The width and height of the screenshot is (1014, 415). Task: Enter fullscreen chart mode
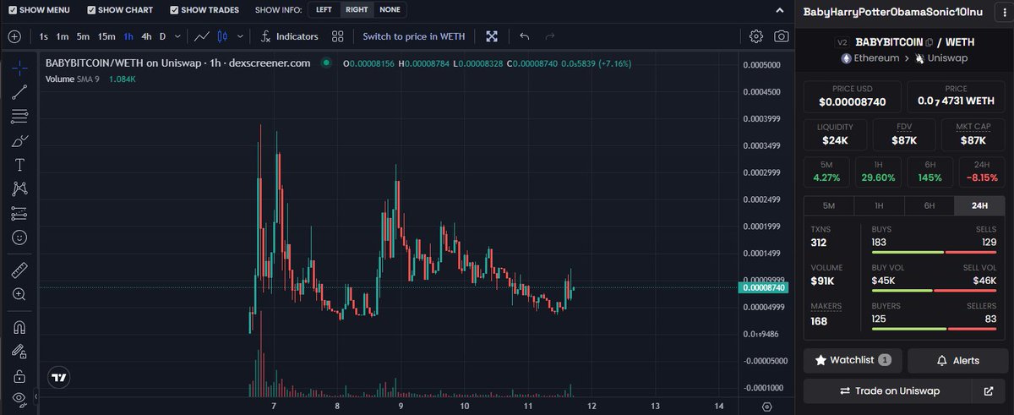pos(492,36)
